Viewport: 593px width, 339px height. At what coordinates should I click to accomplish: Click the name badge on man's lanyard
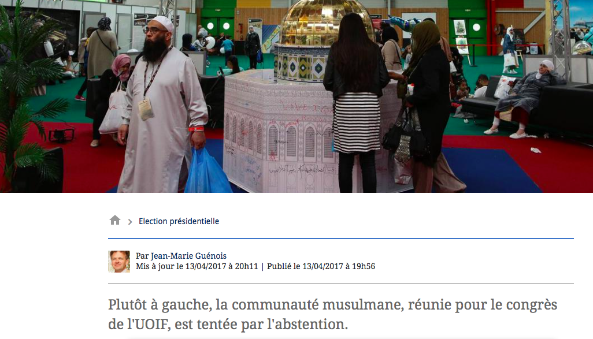pos(145,109)
